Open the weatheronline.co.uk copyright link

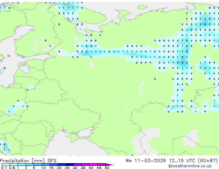[x=190, y=166]
